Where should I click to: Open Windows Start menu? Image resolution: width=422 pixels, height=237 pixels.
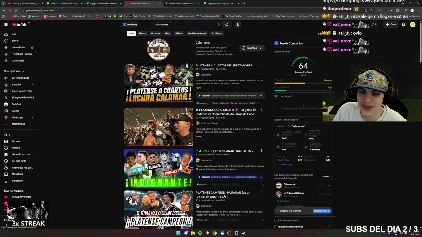pyautogui.click(x=178, y=233)
